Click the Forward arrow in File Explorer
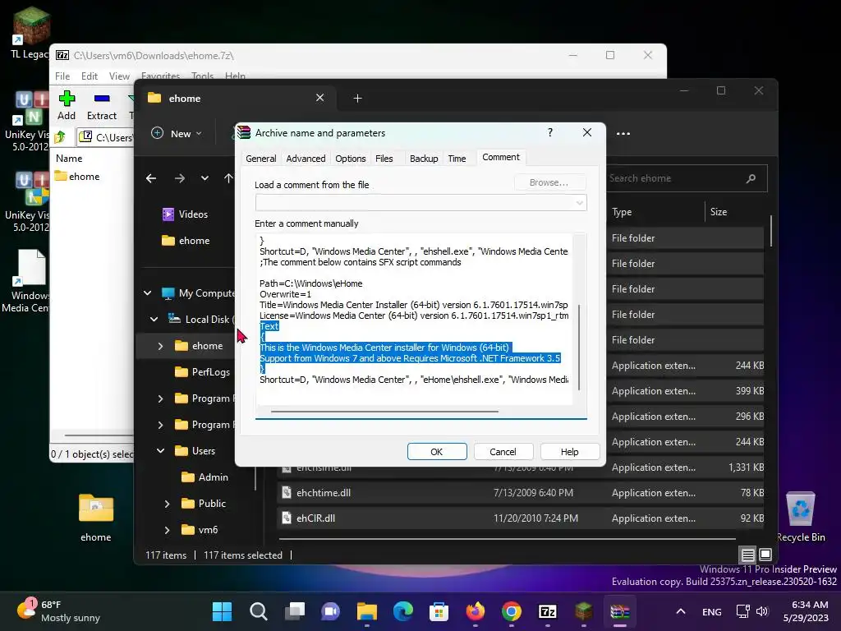The image size is (841, 631). click(180, 178)
